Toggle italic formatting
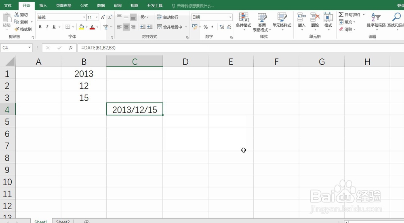 point(47,27)
